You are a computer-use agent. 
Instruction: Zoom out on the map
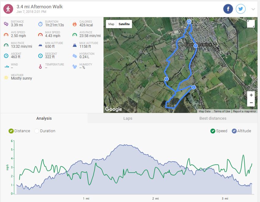tap(251, 103)
